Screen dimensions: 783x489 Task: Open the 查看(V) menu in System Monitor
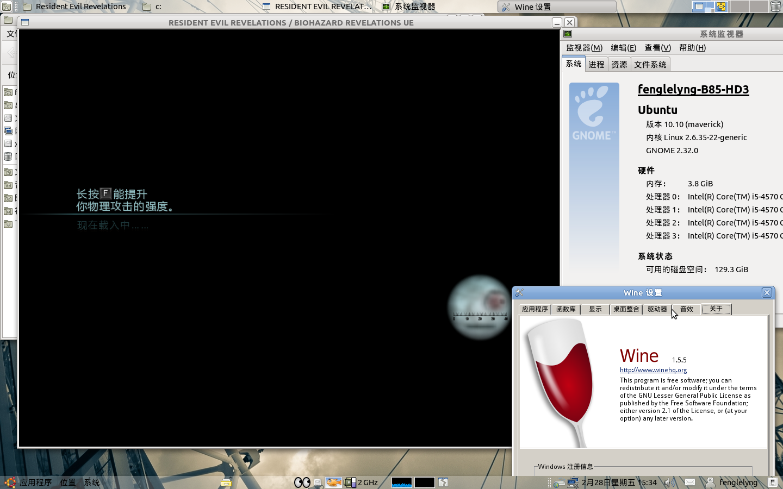[x=657, y=48]
